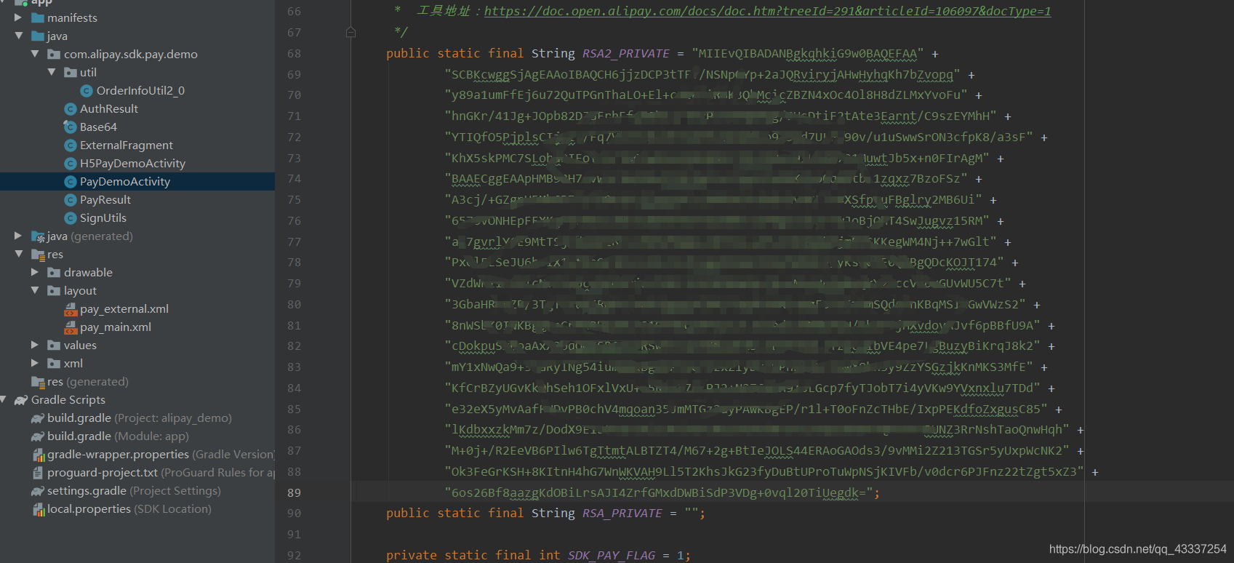The width and height of the screenshot is (1234, 563).
Task: Select pay_external.xml layout file
Action: (124, 309)
